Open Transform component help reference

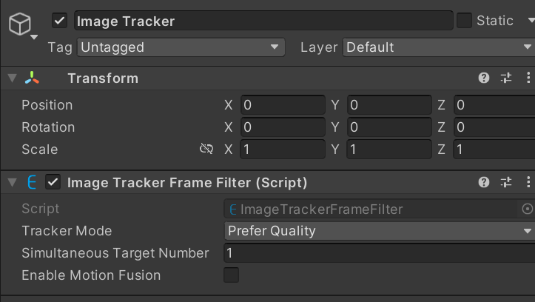484,78
